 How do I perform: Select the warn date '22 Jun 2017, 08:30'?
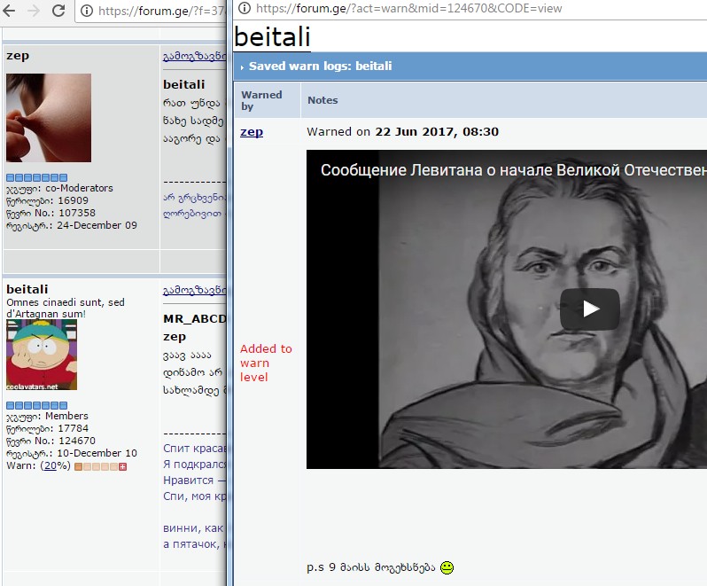click(x=437, y=132)
